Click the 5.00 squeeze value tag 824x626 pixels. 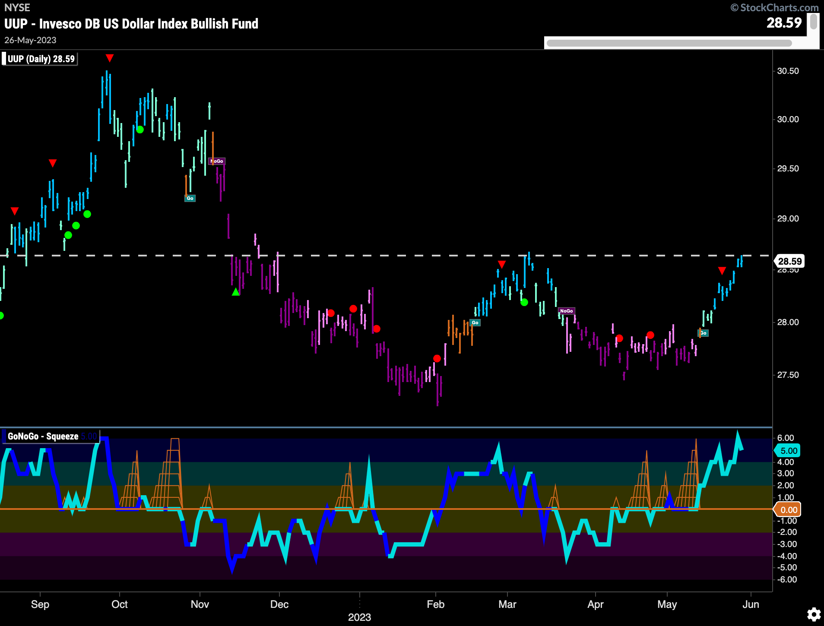pos(788,451)
